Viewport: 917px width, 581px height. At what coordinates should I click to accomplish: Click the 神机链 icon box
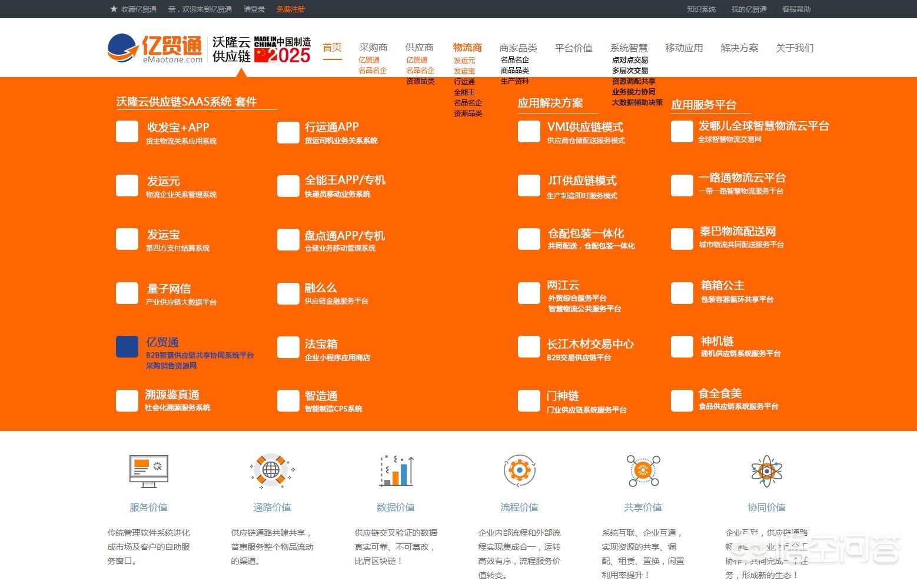[682, 347]
